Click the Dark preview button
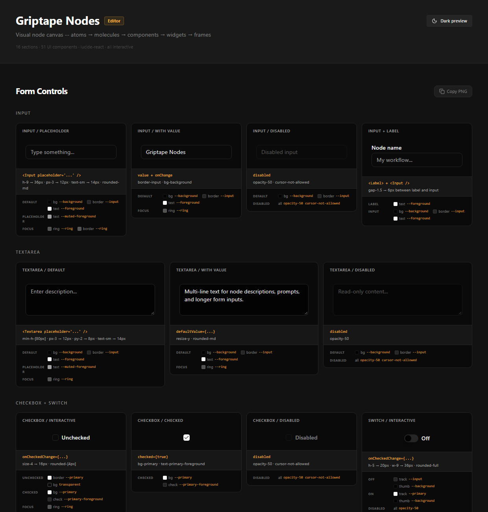This screenshot has width=488, height=512. 449,21
